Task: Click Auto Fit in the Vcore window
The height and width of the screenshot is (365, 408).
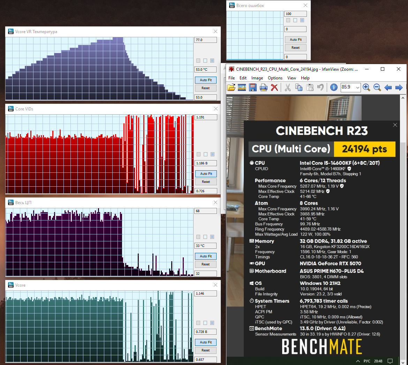Action: pyautogui.click(x=206, y=342)
